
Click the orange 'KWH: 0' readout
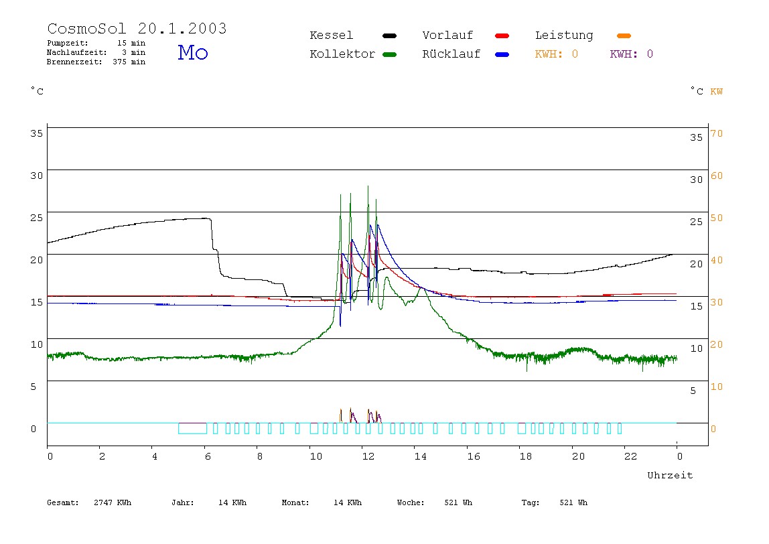point(556,54)
